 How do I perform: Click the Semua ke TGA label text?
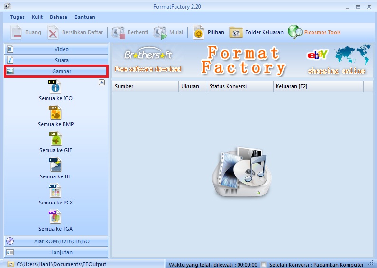55,229
